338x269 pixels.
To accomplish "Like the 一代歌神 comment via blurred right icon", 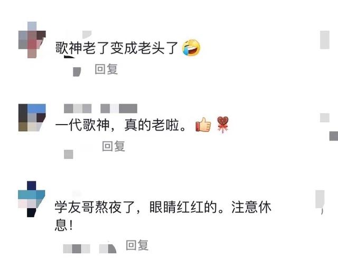I will 325,118.
